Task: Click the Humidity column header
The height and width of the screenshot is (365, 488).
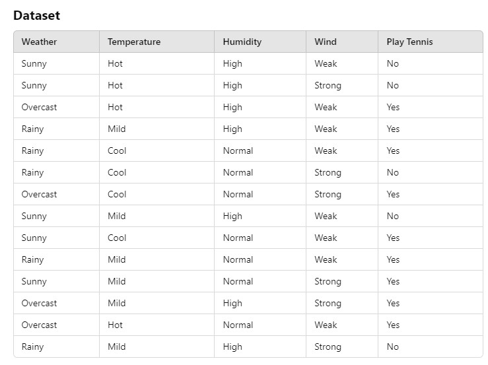Action: point(242,42)
